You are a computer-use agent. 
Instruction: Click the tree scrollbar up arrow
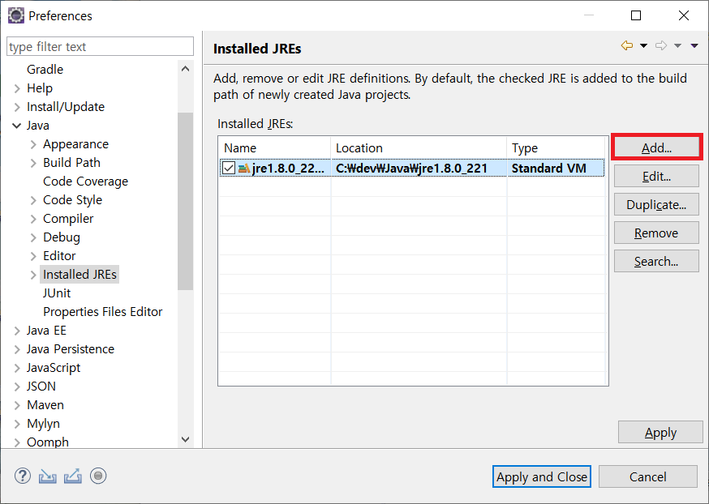(x=186, y=69)
